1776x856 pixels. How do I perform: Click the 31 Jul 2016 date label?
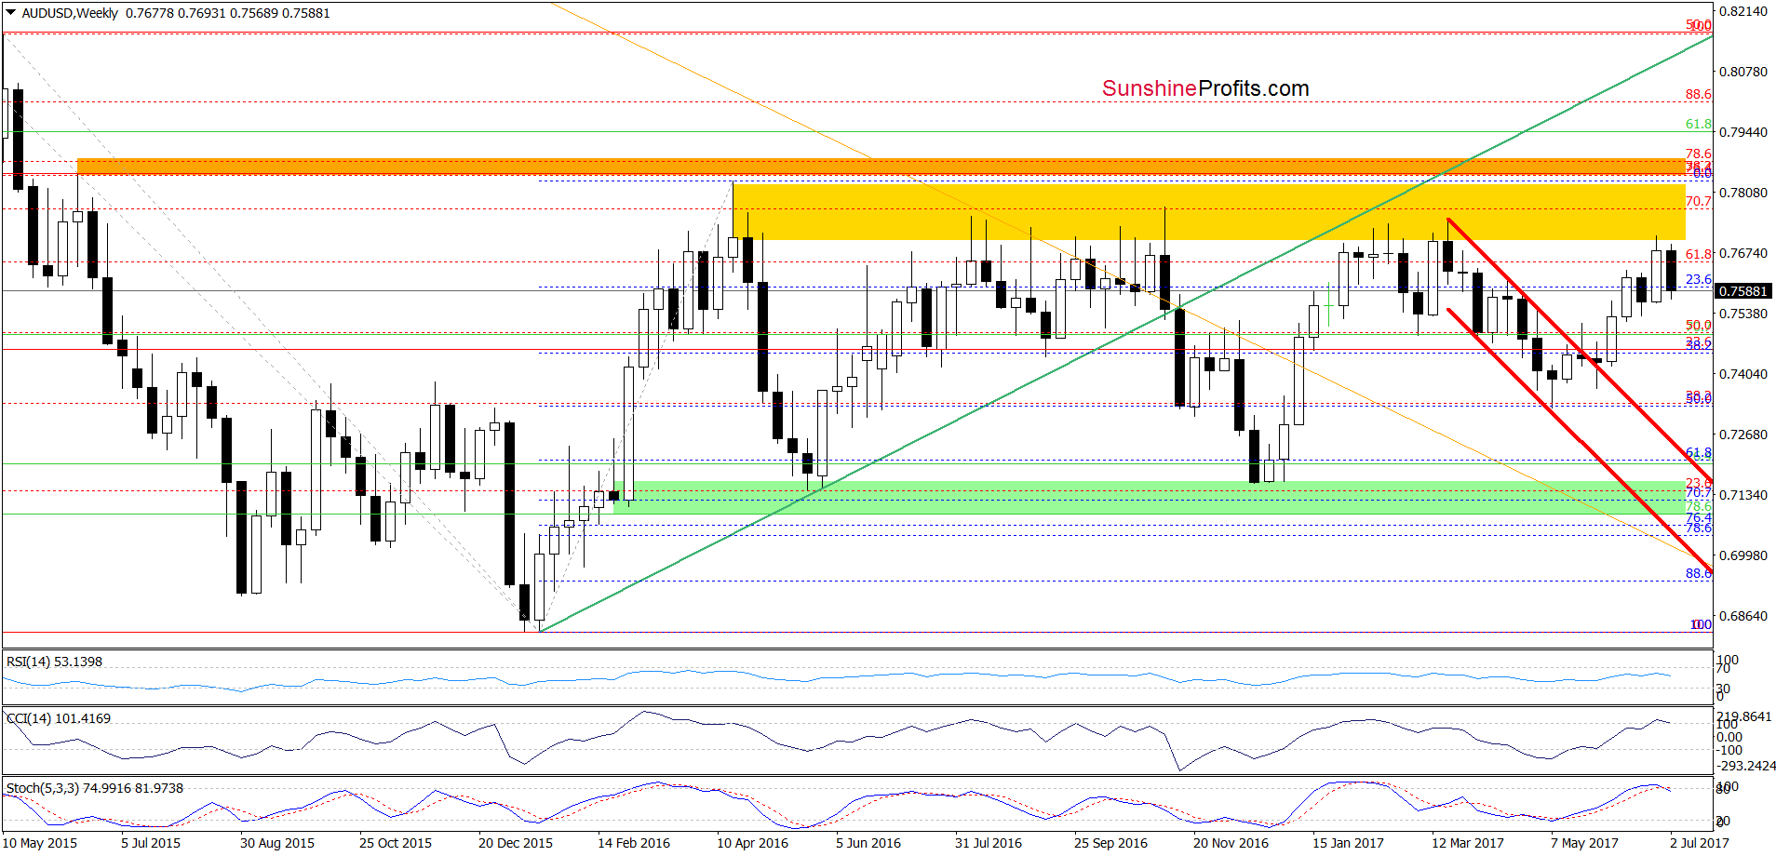point(989,843)
